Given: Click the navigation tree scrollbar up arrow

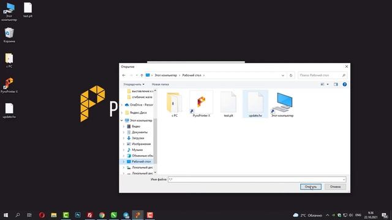Looking at the screenshot, I should [155, 91].
